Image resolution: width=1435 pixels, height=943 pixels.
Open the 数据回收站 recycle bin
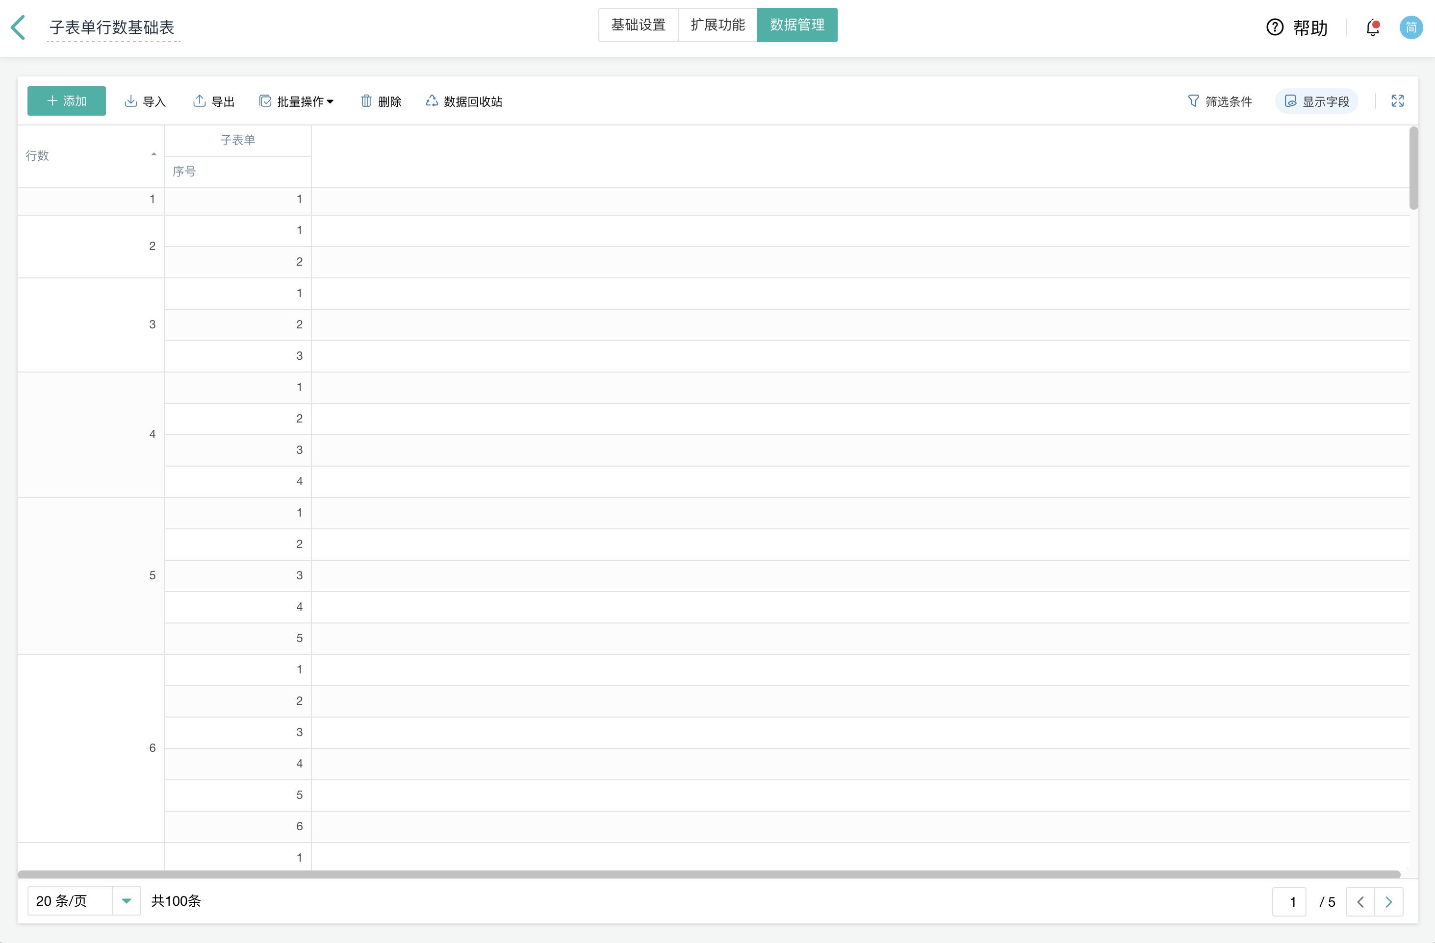click(x=463, y=101)
